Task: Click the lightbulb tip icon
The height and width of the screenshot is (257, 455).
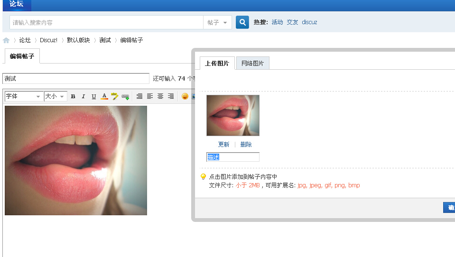Action: [203, 177]
